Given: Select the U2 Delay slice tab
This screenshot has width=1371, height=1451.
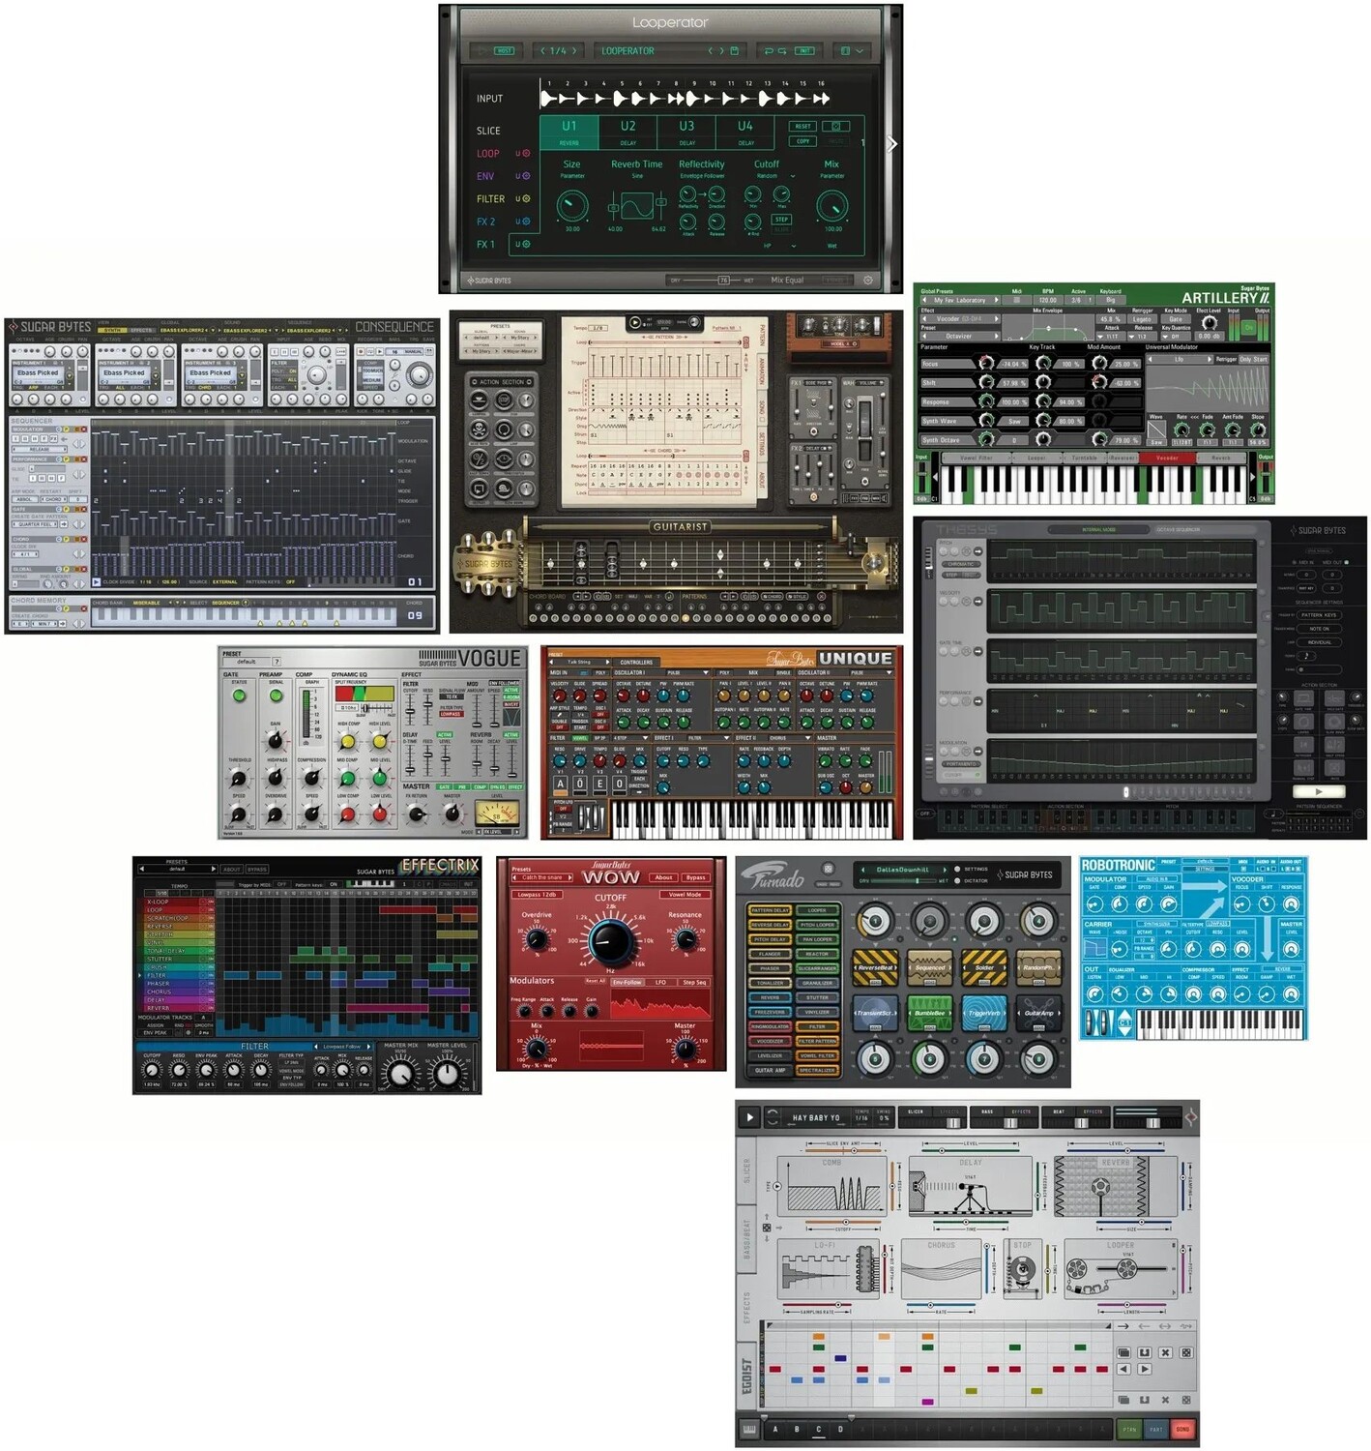Looking at the screenshot, I should point(628,132).
